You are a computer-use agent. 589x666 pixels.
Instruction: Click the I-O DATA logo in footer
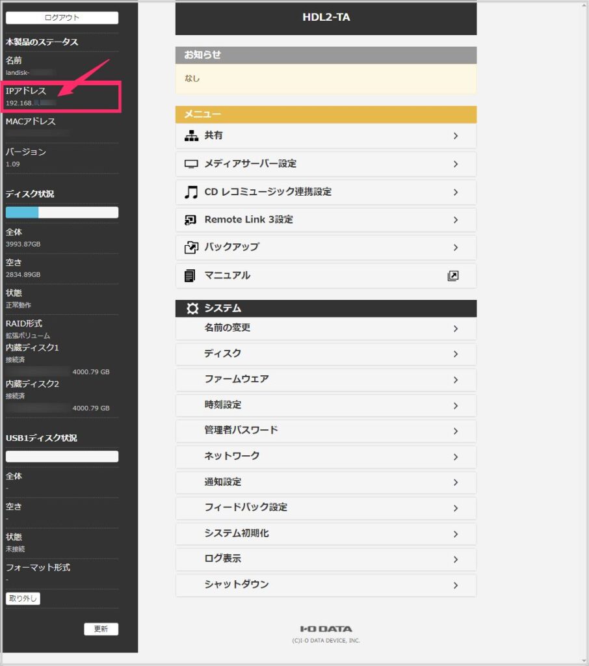pos(326,629)
